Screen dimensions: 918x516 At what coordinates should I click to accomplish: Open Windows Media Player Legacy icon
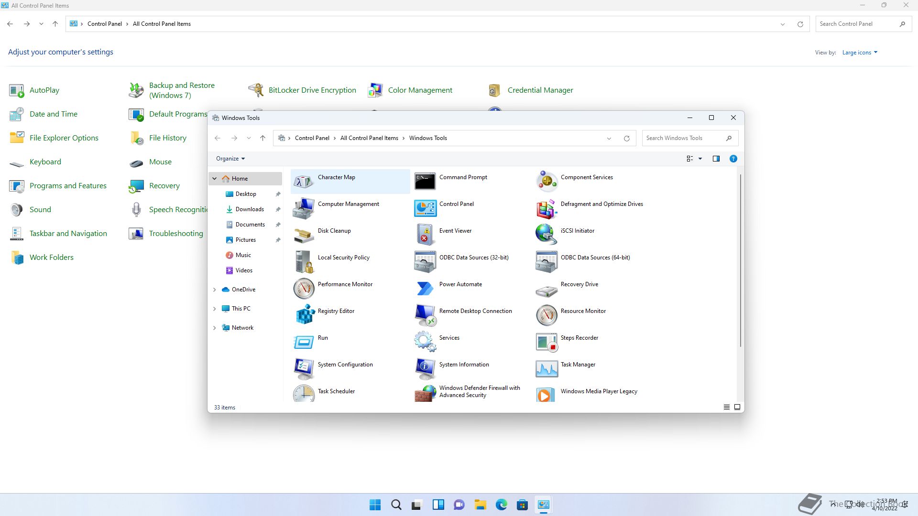[546, 394]
